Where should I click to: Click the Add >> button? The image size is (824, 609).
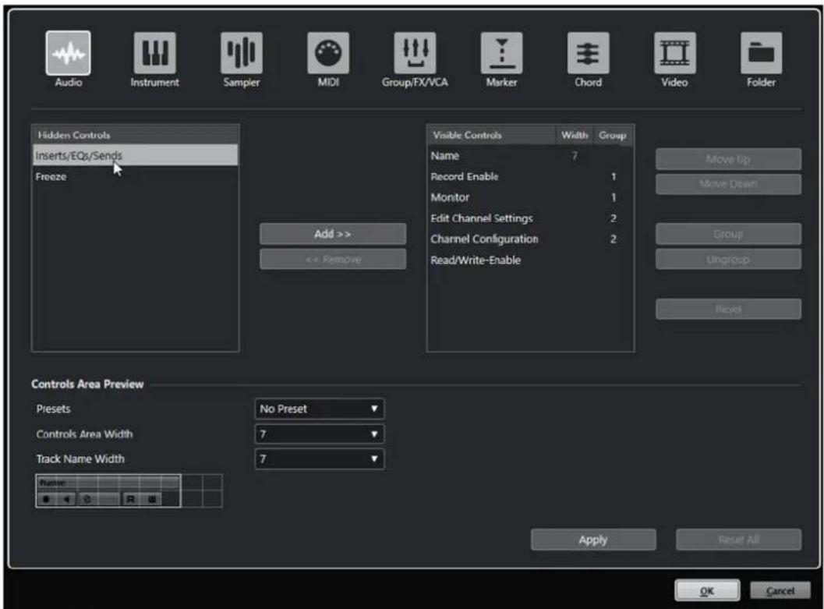(333, 234)
